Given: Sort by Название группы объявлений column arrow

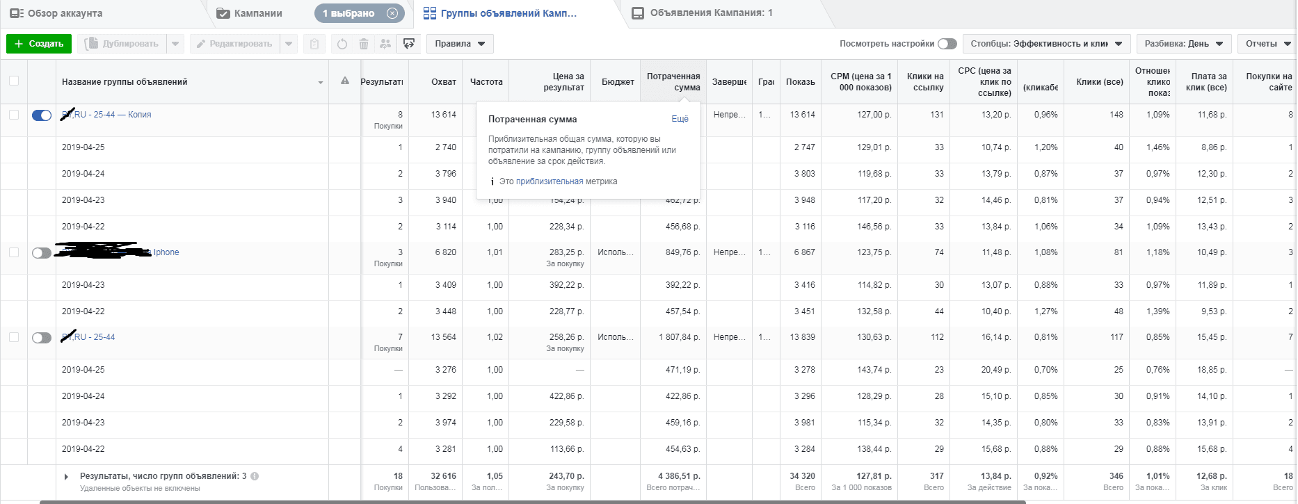Looking at the screenshot, I should tap(321, 82).
